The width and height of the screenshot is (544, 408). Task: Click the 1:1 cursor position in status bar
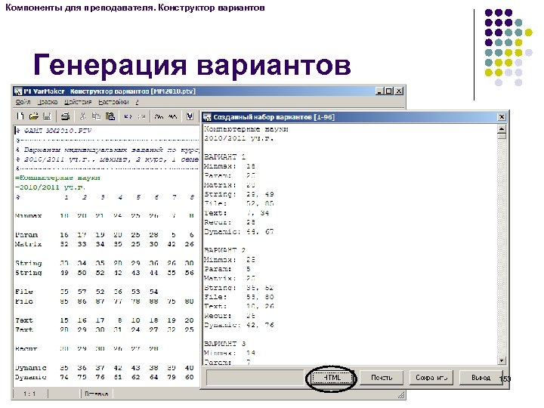click(x=29, y=394)
